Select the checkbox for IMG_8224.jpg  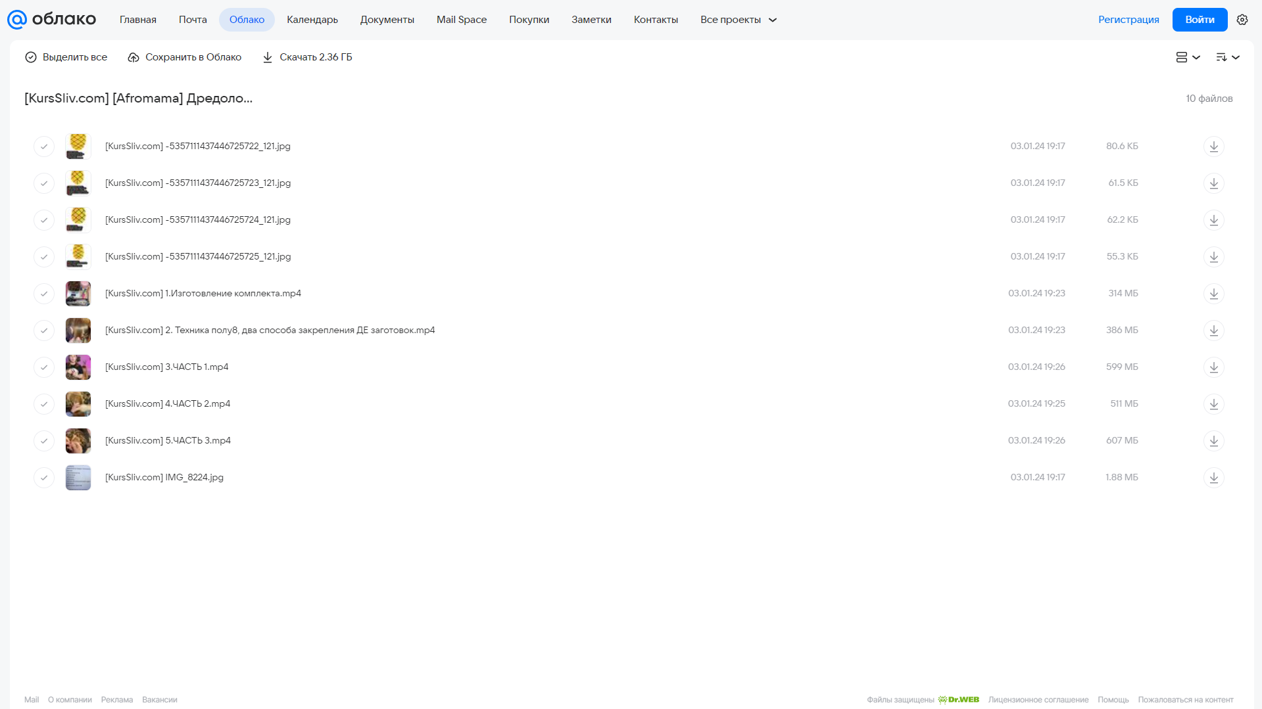44,478
